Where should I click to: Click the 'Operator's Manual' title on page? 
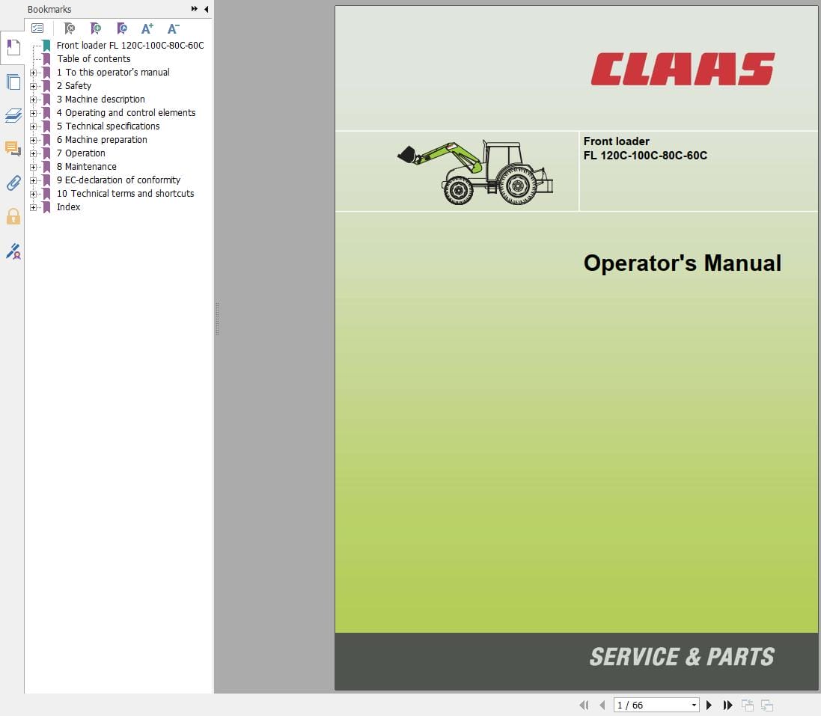tap(683, 263)
